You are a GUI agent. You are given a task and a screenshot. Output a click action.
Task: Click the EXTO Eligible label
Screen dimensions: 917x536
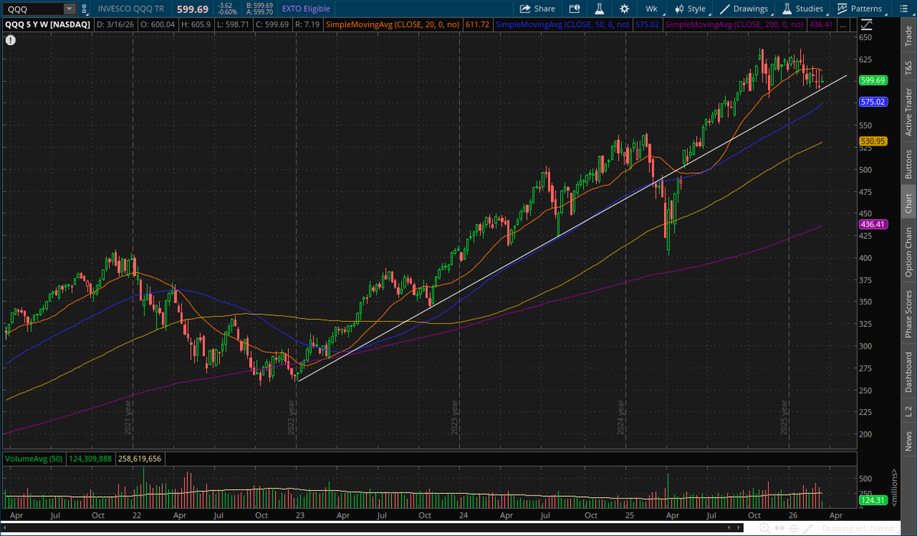click(x=305, y=8)
